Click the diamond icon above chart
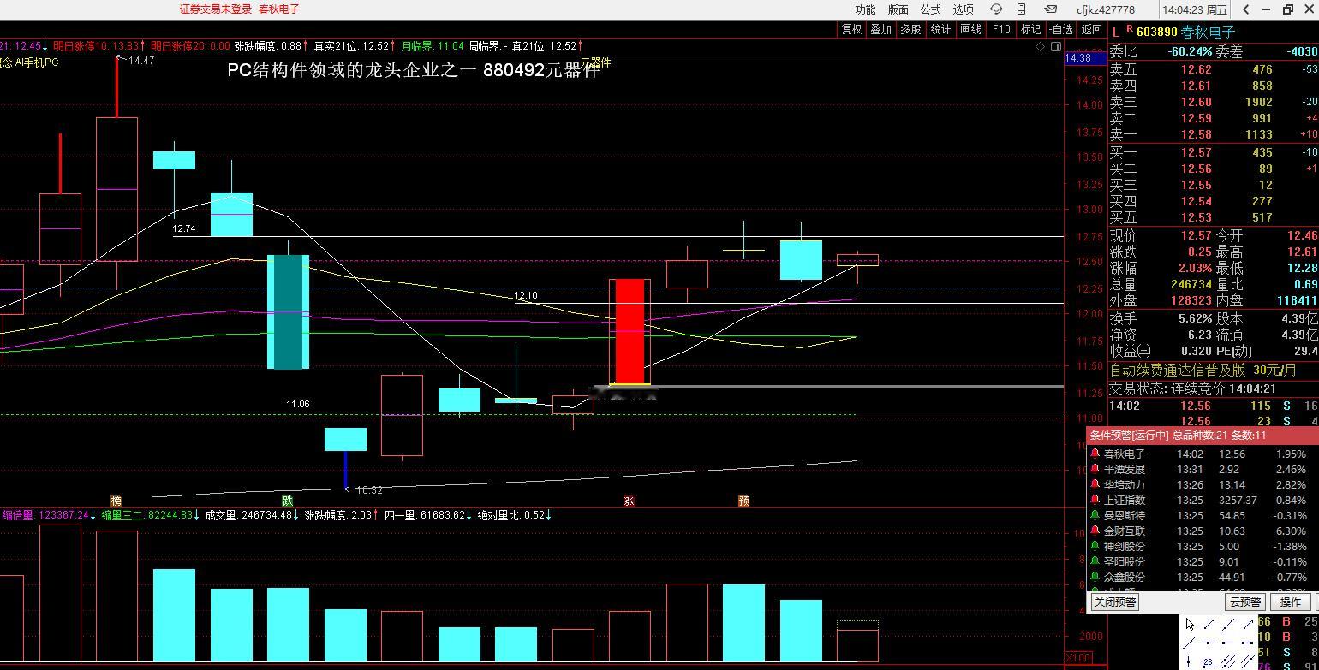The image size is (1319, 670). (1041, 46)
